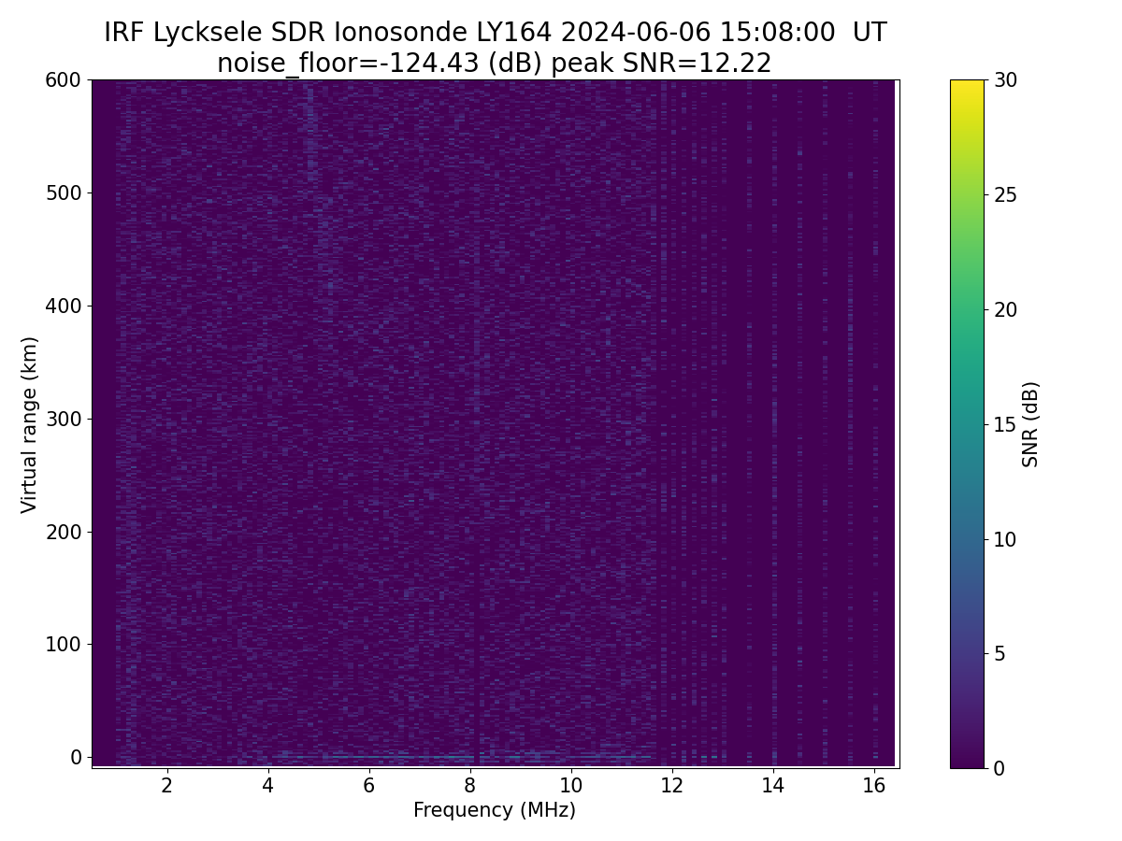Click the colorbar tick label 10
The image size is (1122, 841).
[x=1005, y=539]
